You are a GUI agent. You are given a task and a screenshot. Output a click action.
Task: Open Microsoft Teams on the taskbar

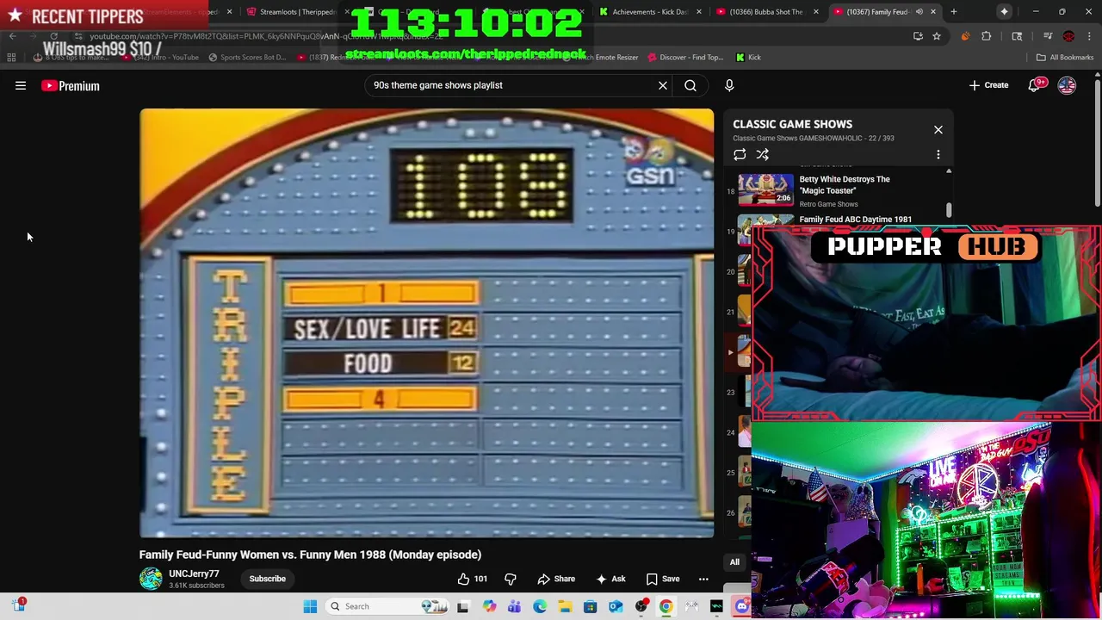(515, 606)
